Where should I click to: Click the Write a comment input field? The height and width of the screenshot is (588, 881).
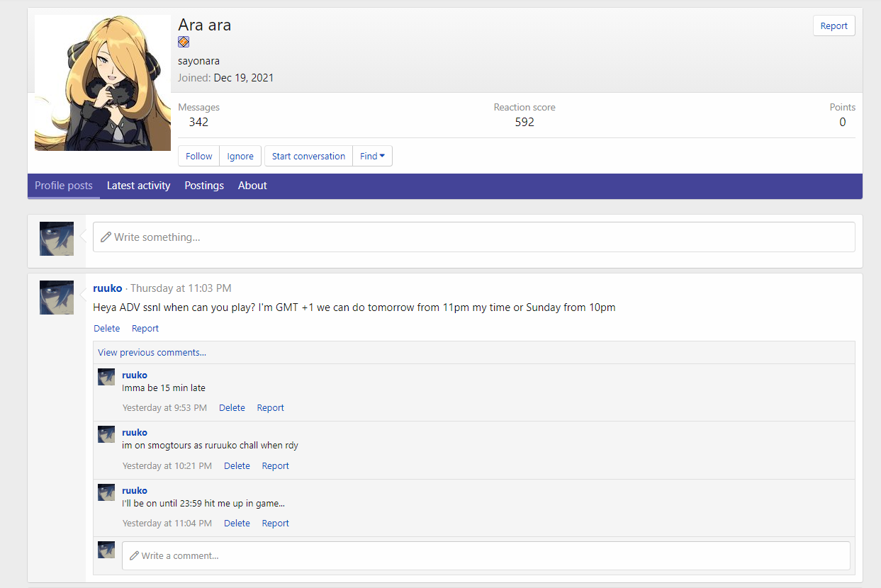[486, 556]
